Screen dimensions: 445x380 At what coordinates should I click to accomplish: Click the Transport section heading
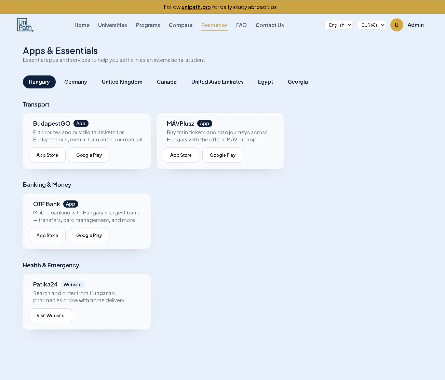(36, 104)
